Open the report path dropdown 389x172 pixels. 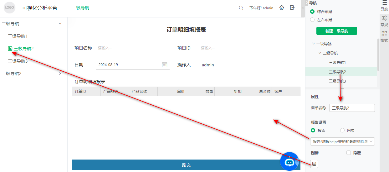[342, 141]
